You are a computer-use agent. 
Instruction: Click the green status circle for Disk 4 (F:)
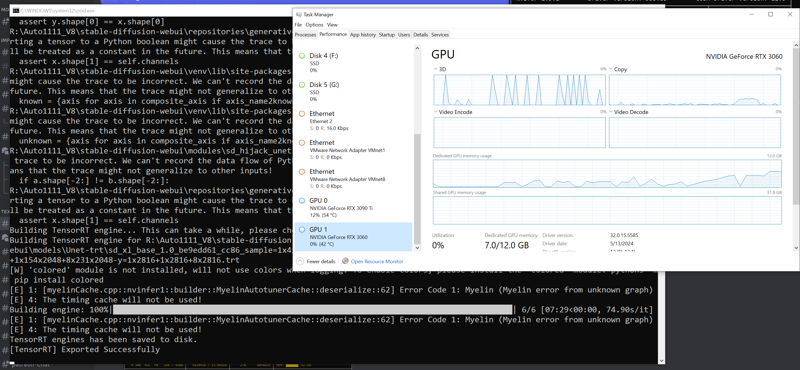click(302, 56)
